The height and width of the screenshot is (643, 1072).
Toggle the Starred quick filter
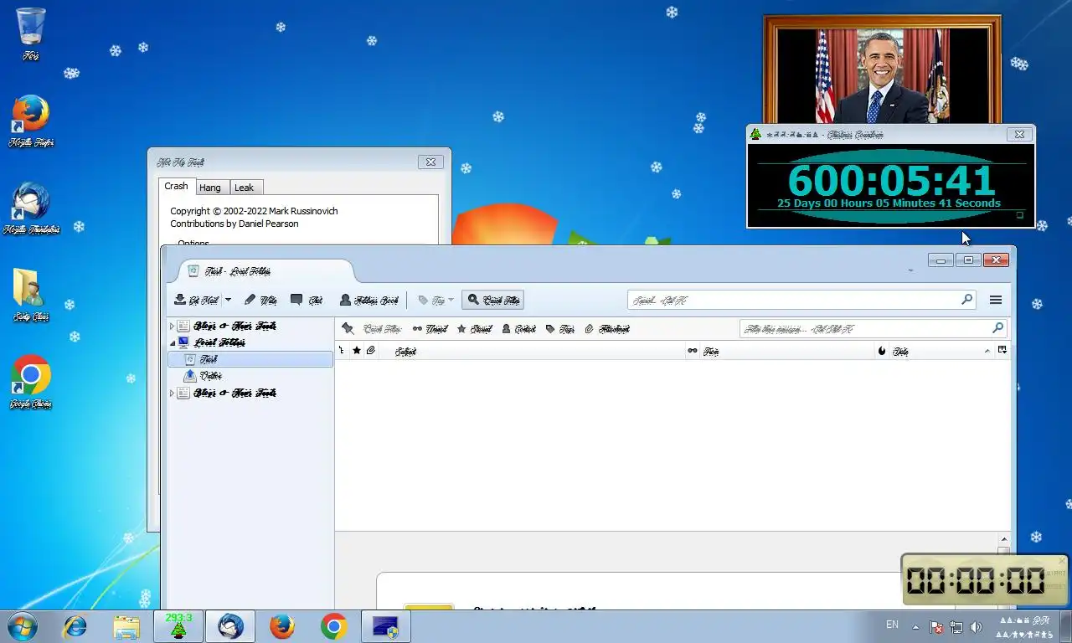point(474,329)
